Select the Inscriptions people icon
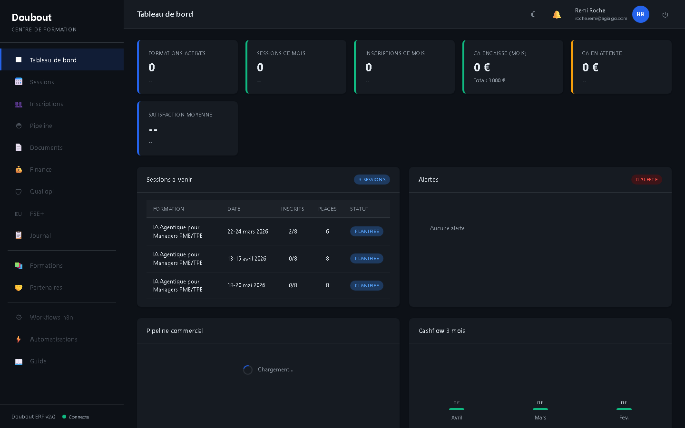Viewport: 685px width, 428px height. [19, 104]
